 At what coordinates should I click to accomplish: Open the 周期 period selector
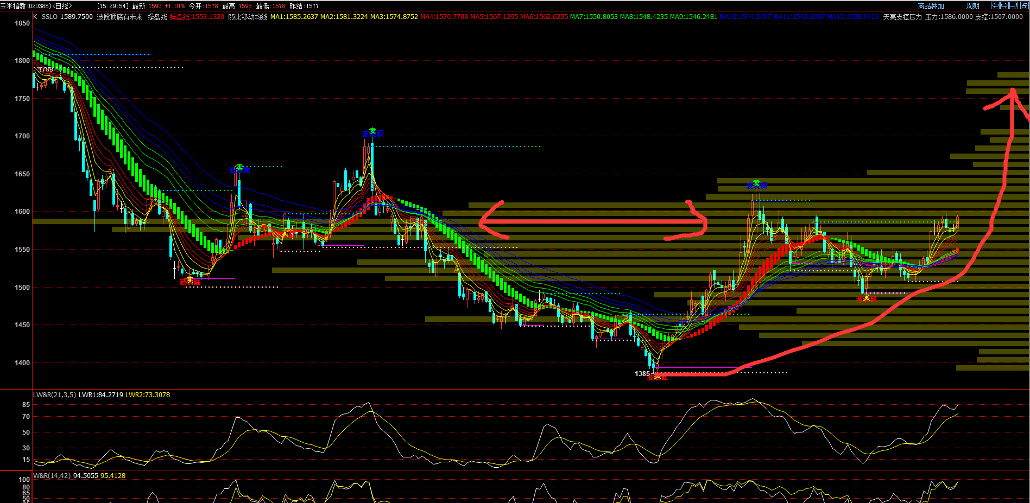[x=972, y=6]
